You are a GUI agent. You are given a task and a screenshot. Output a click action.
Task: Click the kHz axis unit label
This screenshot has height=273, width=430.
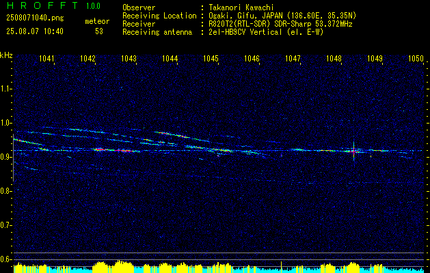pyautogui.click(x=6, y=55)
